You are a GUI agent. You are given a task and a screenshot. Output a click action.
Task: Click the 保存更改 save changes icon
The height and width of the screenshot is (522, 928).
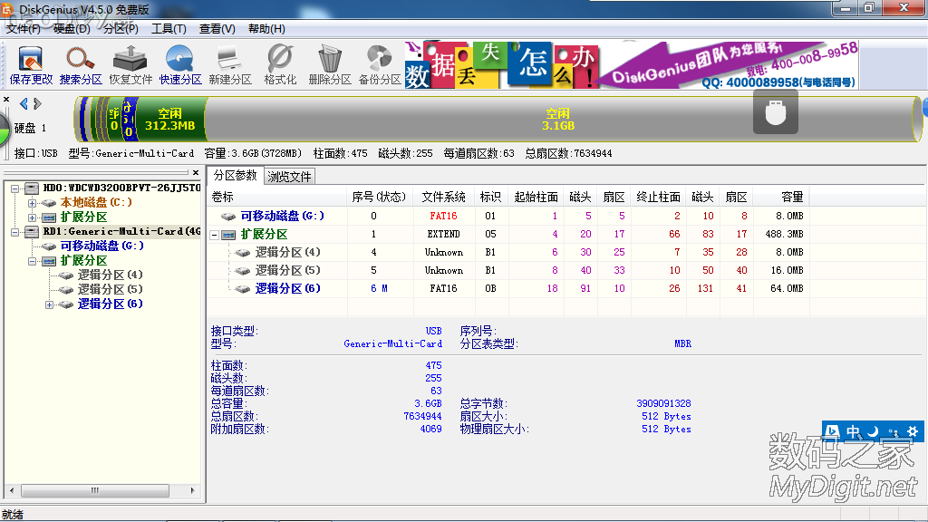pyautogui.click(x=31, y=65)
